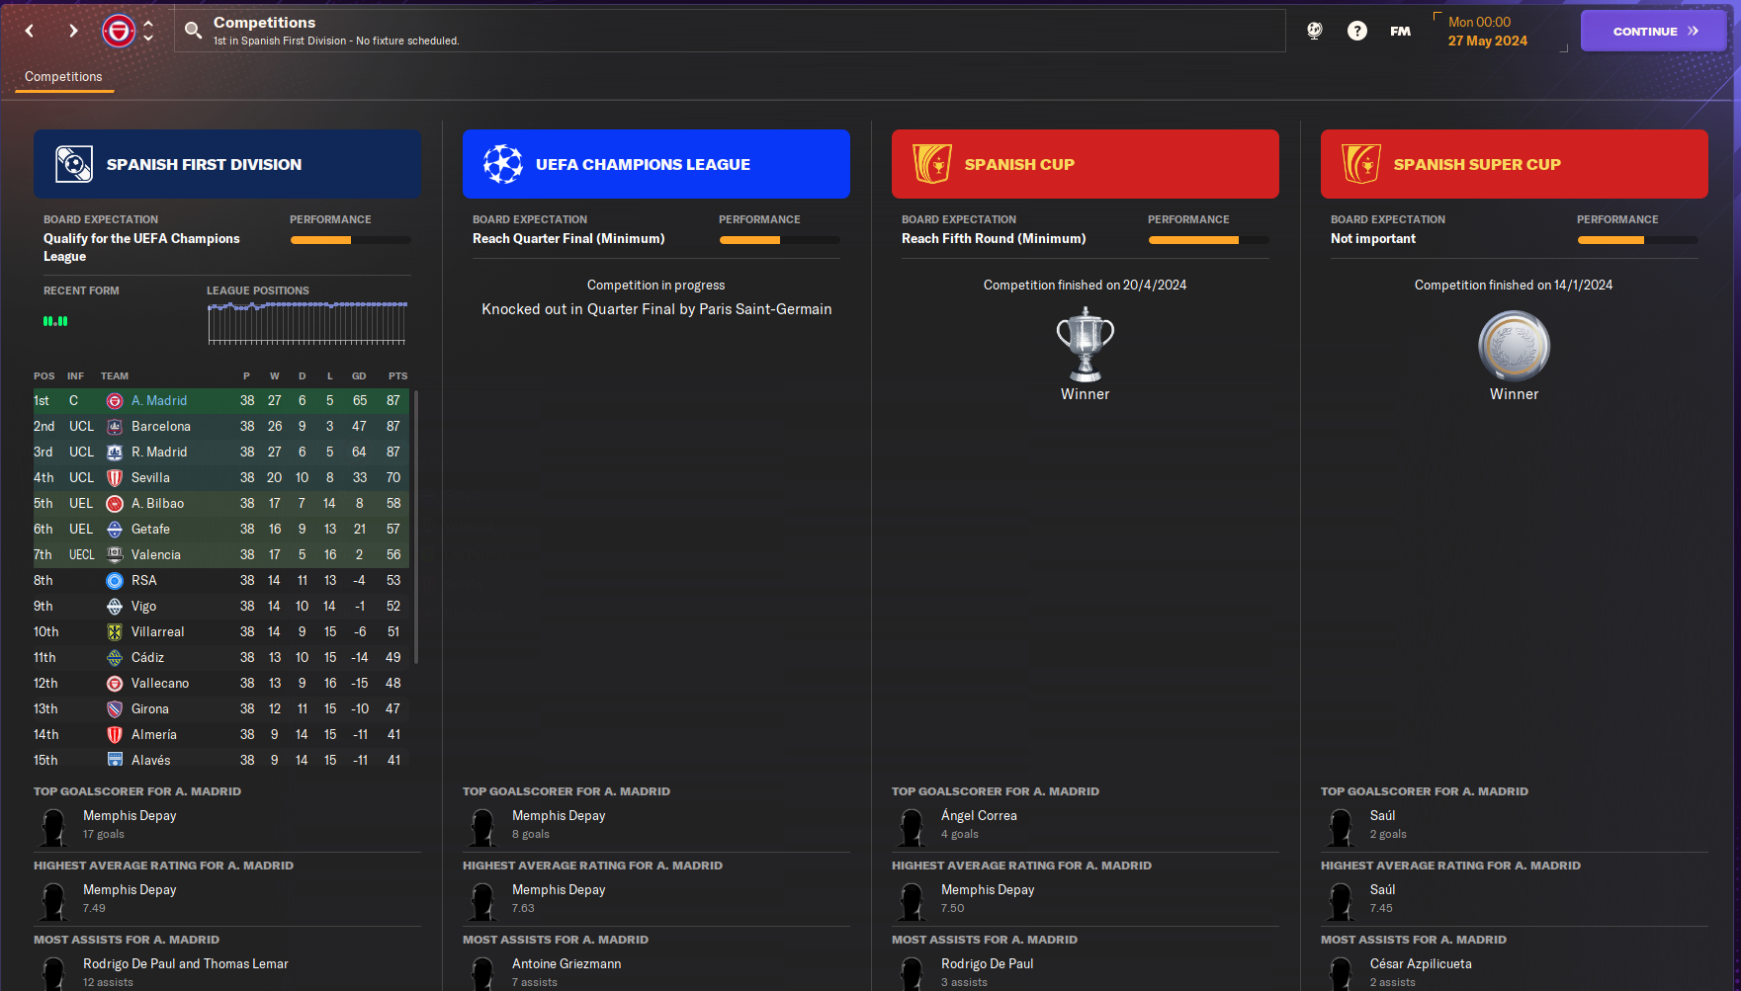
Task: Open César Azpilicueta, Super Cup most assists
Action: coord(1421,964)
